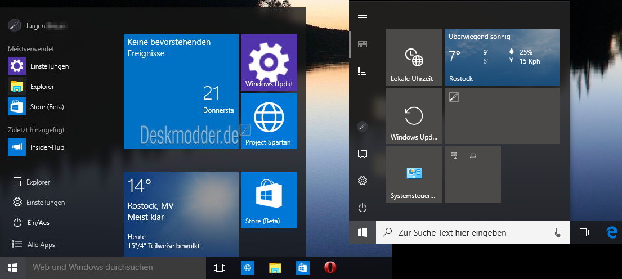Show Alle Apps list
622x279 pixels.
(34, 245)
